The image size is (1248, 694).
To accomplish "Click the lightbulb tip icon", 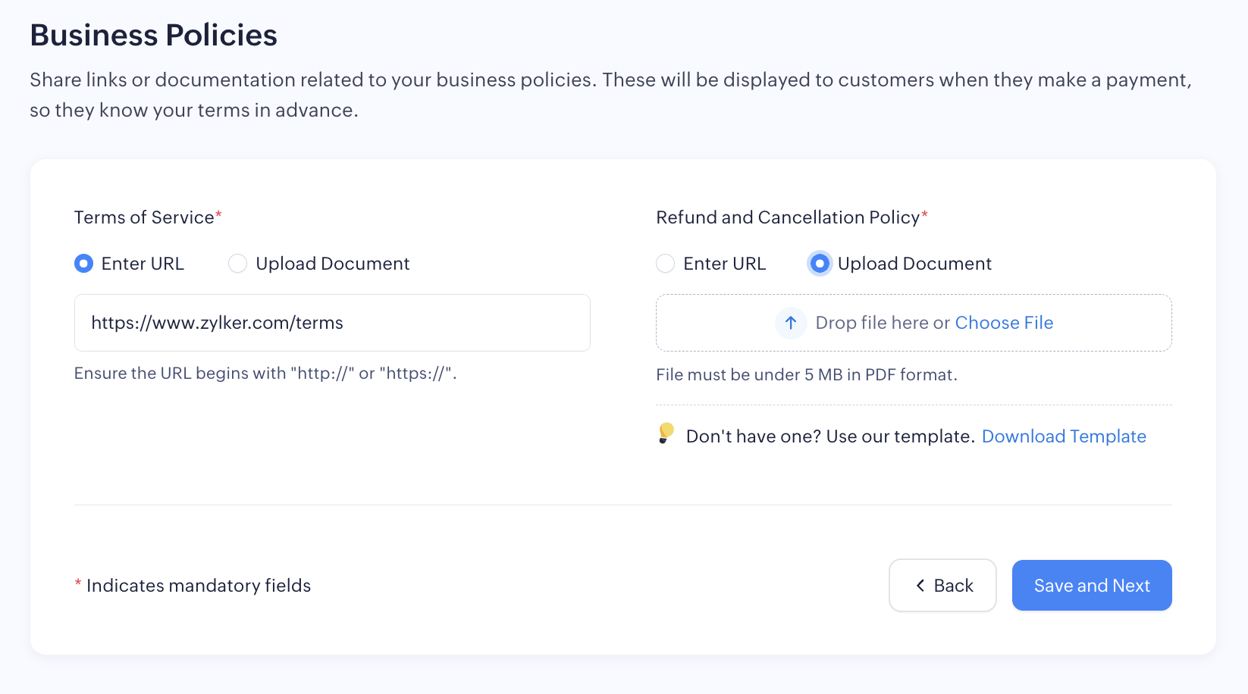I will tap(666, 433).
